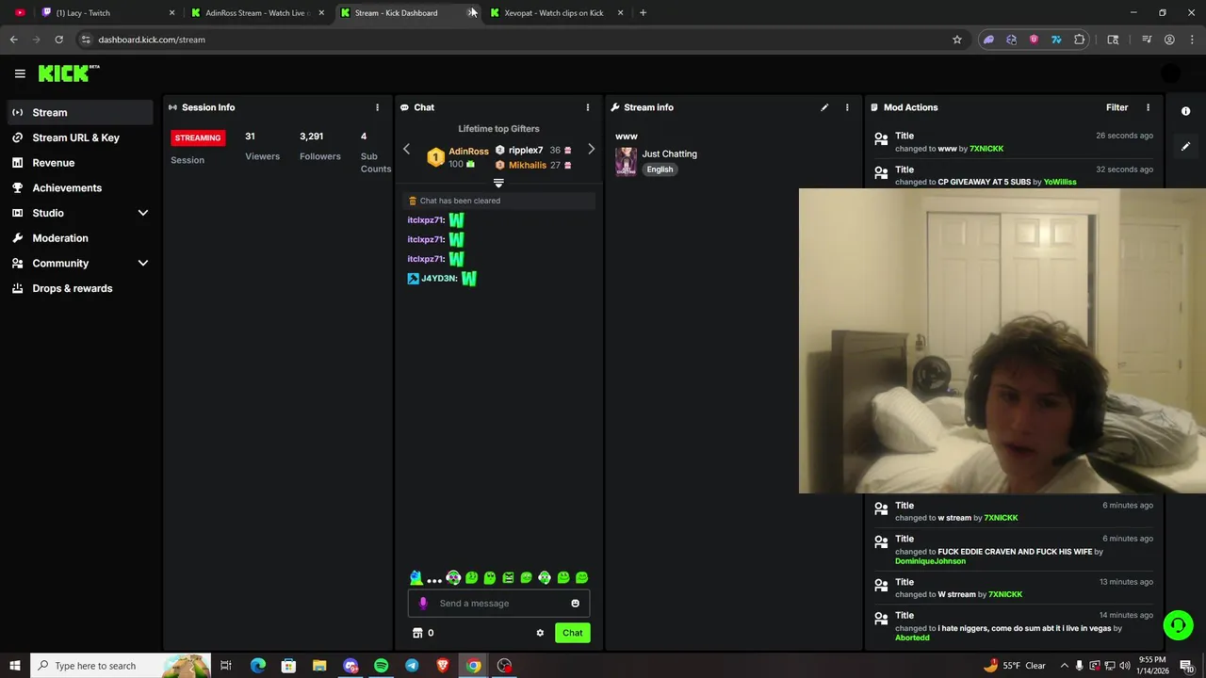Show next top gifters with right arrow

591,149
